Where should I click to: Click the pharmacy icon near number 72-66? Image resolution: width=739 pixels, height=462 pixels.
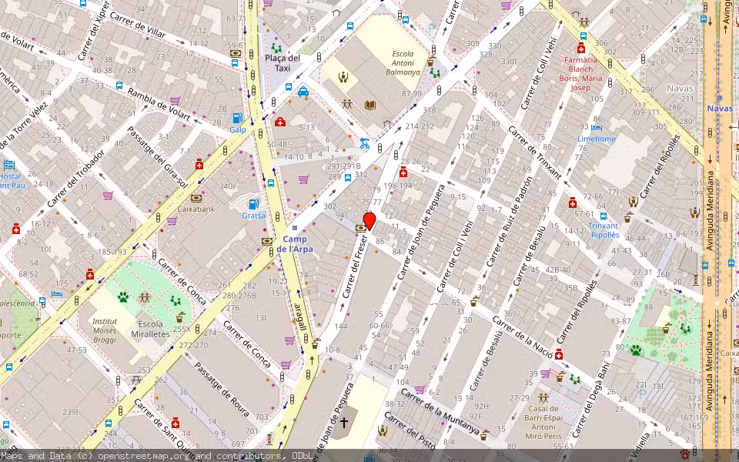point(573,203)
